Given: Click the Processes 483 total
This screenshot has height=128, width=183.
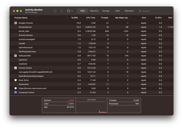Looking at the screenshot, I should [137, 104].
